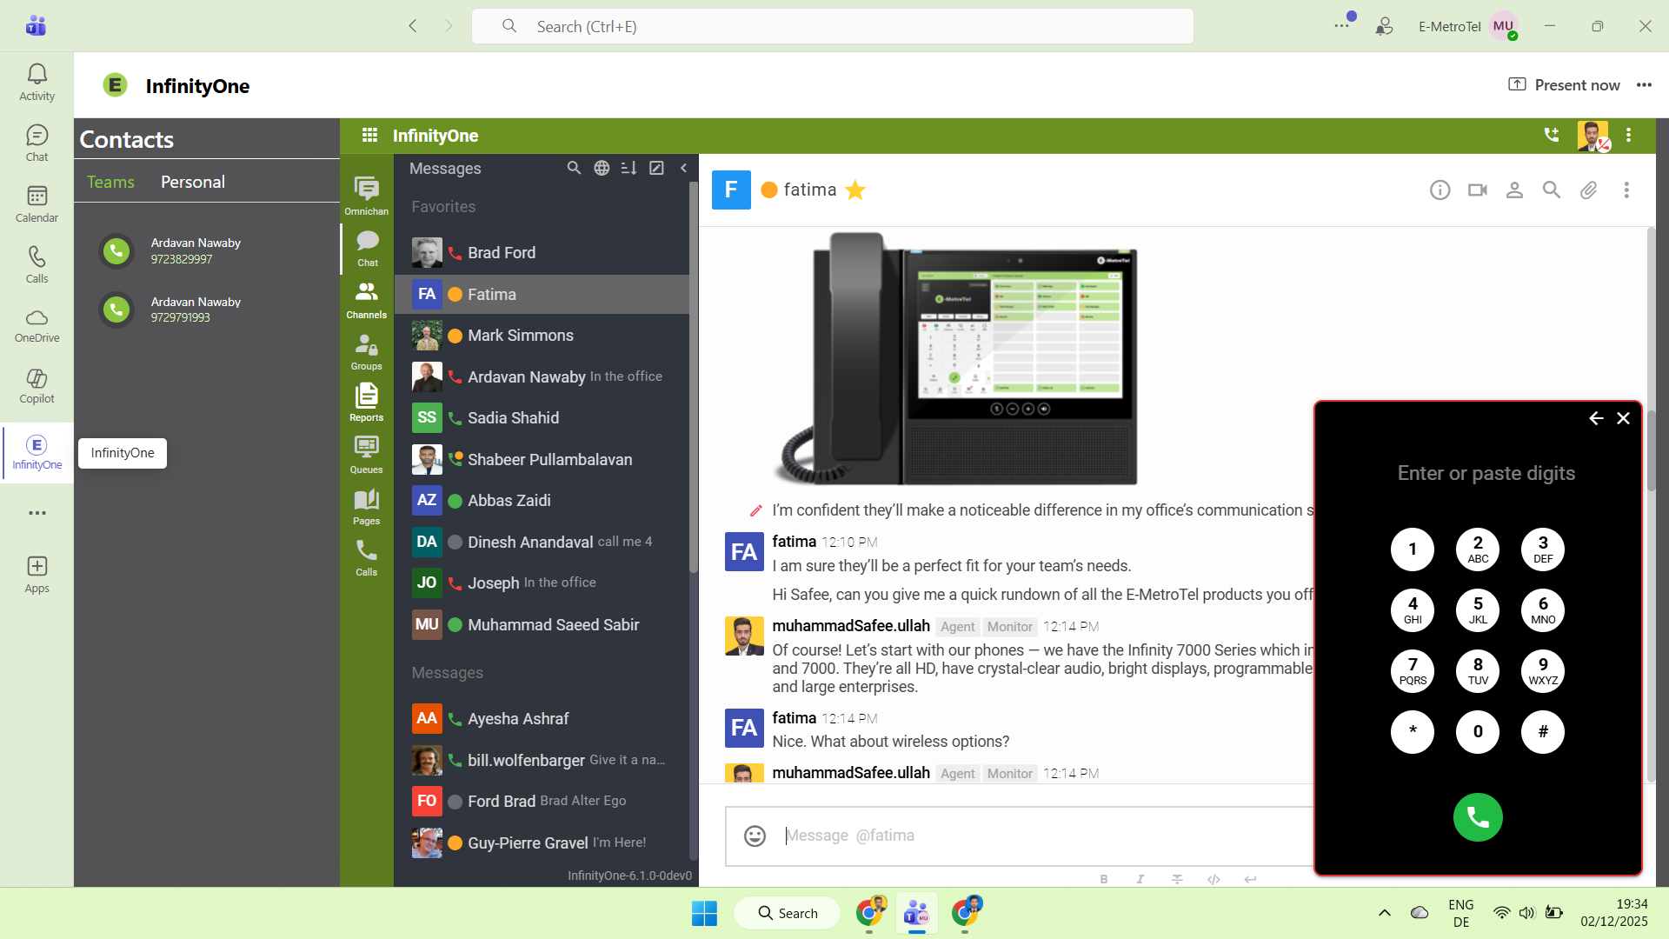Open Pages in InfinityOne sidebar
This screenshot has height=939, width=1669.
tap(367, 506)
